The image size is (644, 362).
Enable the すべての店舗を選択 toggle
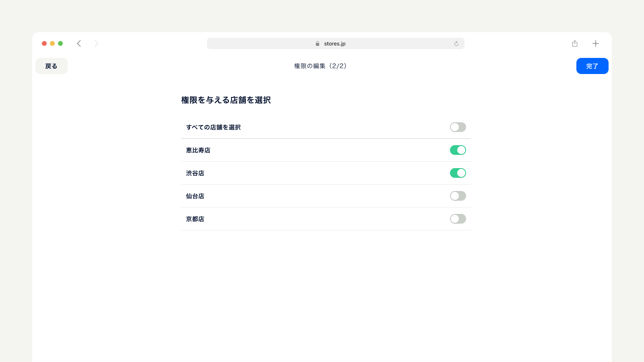tap(458, 127)
